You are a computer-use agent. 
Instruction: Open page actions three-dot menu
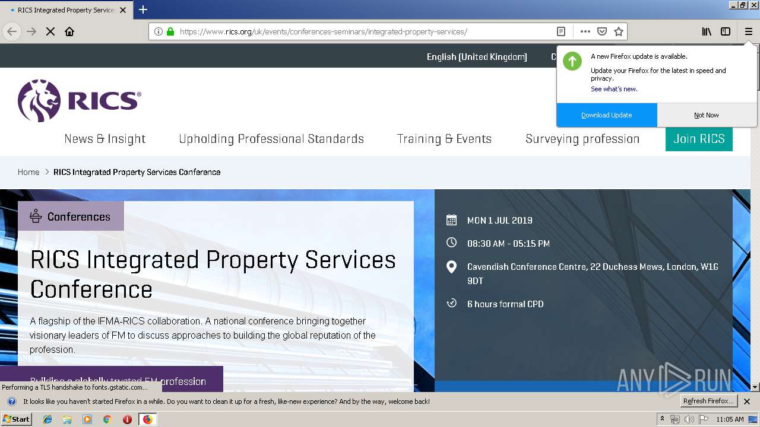(585, 31)
